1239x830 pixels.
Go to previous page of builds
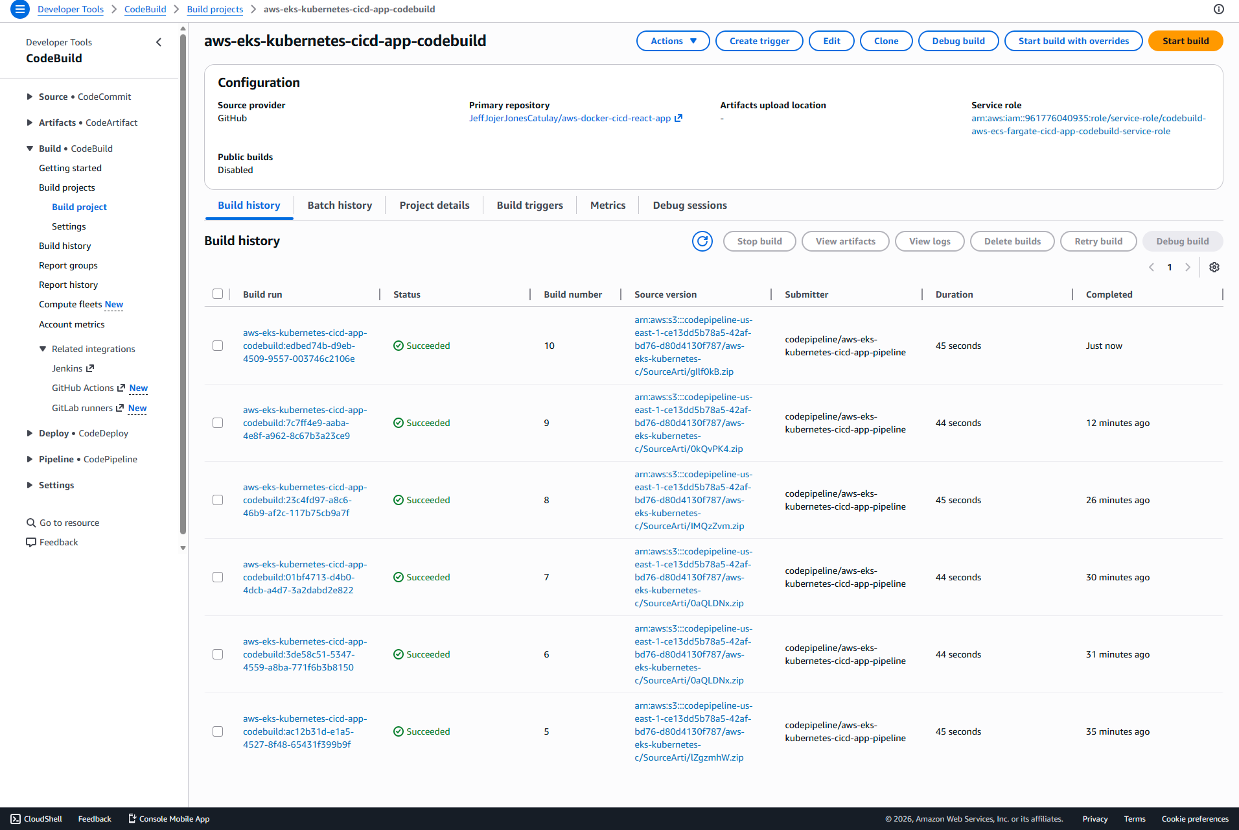(x=1152, y=267)
